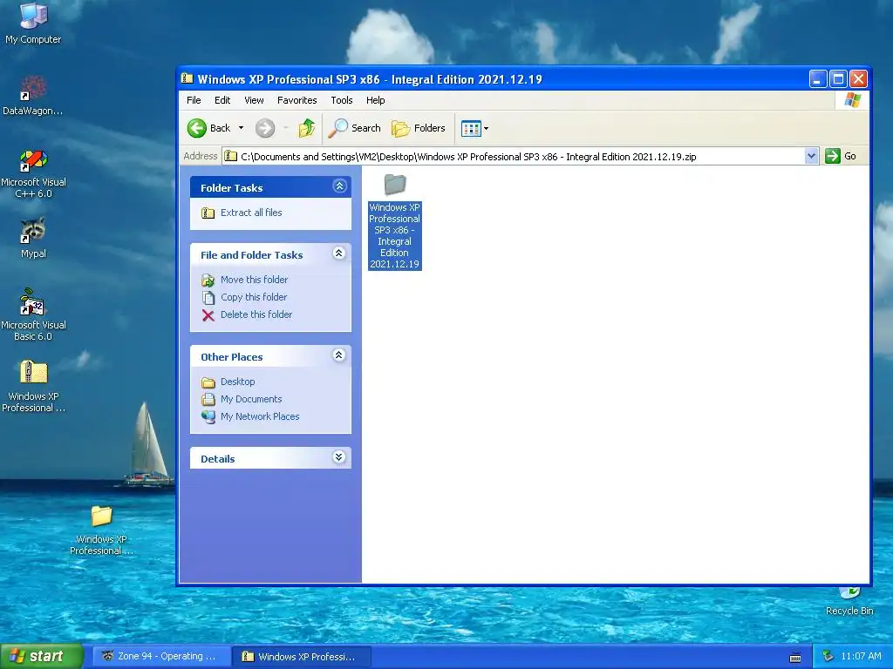
Task: Click the Desktop icon in Other Places
Action: tap(208, 382)
